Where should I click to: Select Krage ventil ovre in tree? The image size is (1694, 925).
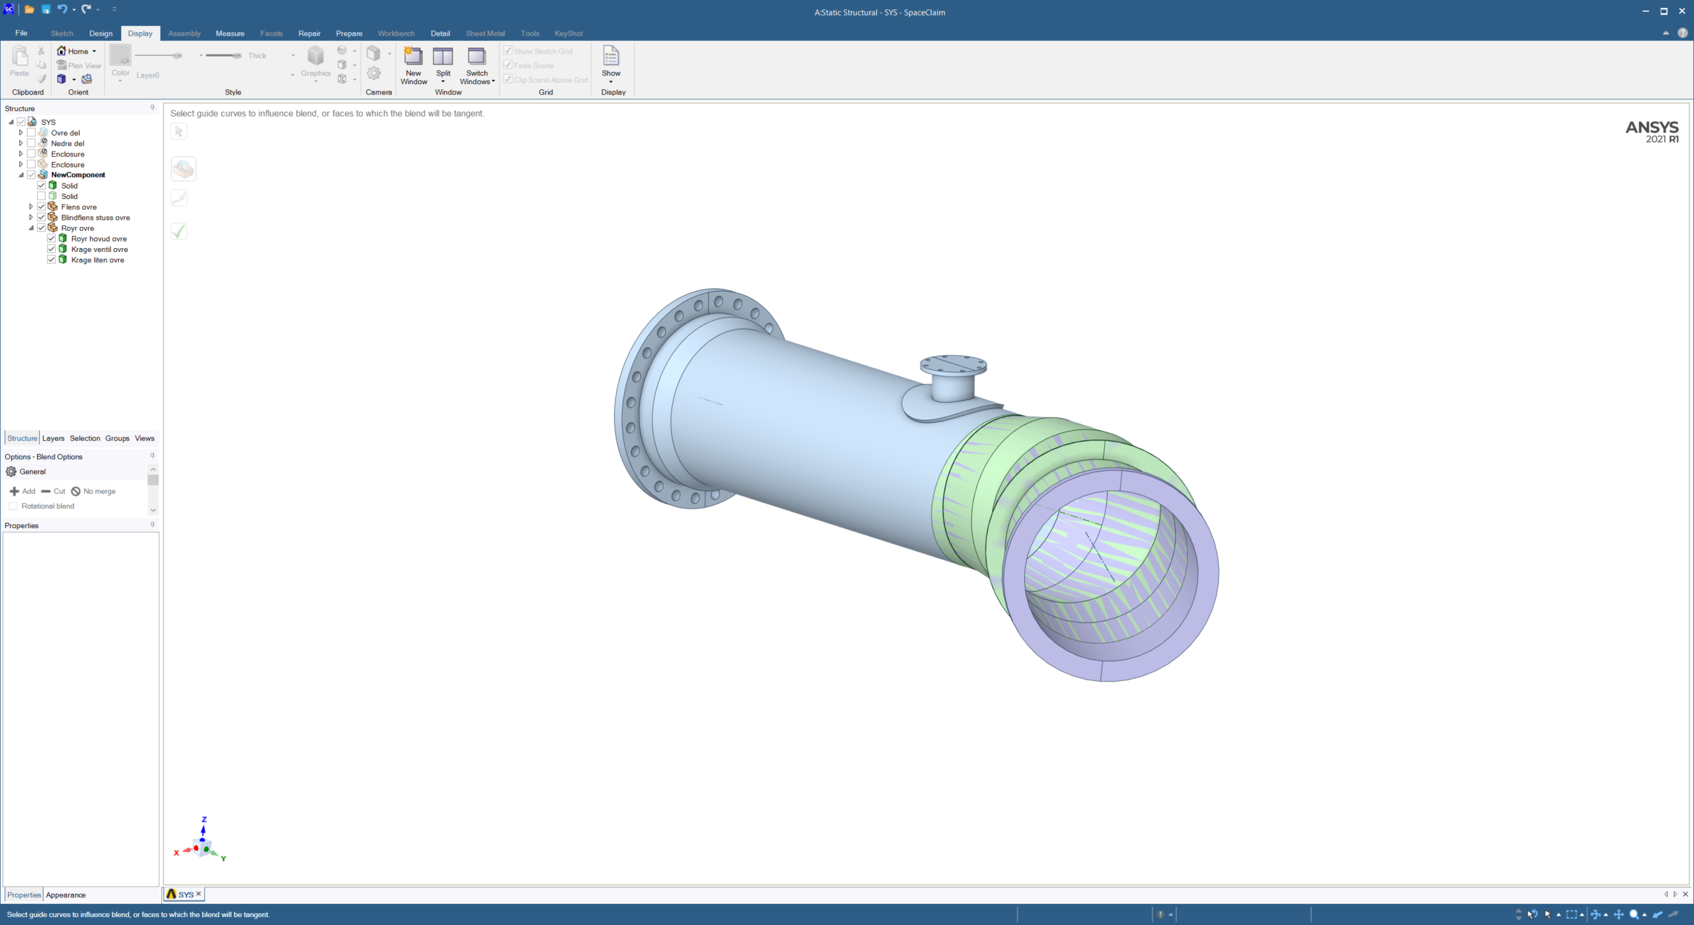pos(99,249)
